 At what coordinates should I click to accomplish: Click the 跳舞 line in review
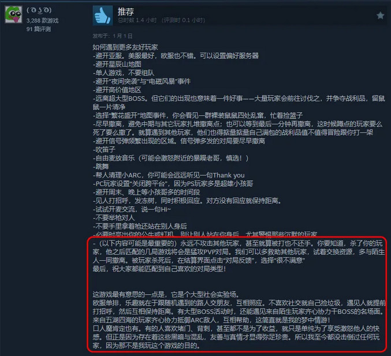tap(100, 166)
